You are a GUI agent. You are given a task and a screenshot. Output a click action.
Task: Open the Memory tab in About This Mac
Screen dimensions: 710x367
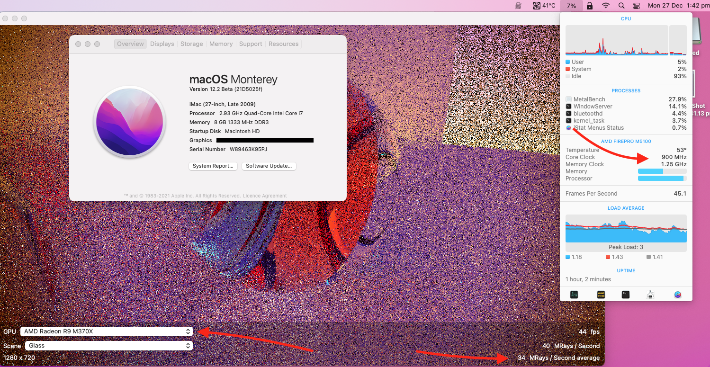click(x=221, y=44)
